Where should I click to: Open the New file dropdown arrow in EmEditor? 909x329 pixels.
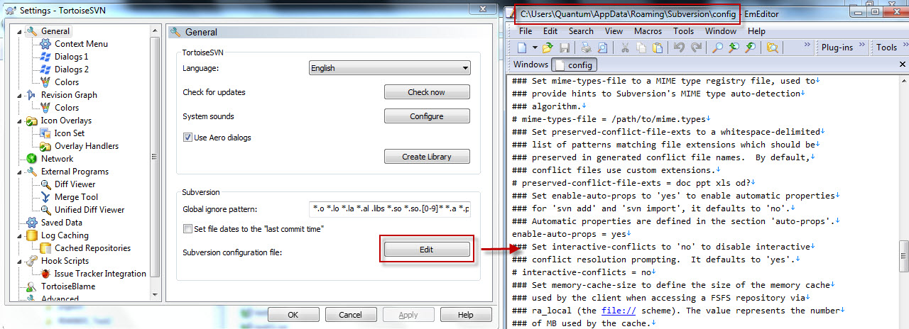[534, 48]
